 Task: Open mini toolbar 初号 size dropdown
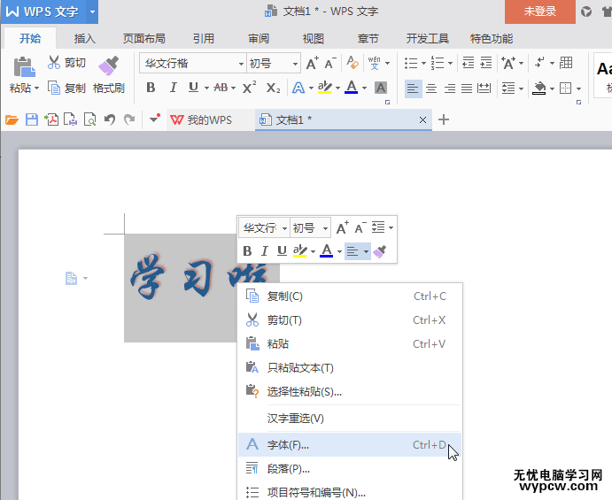point(325,228)
